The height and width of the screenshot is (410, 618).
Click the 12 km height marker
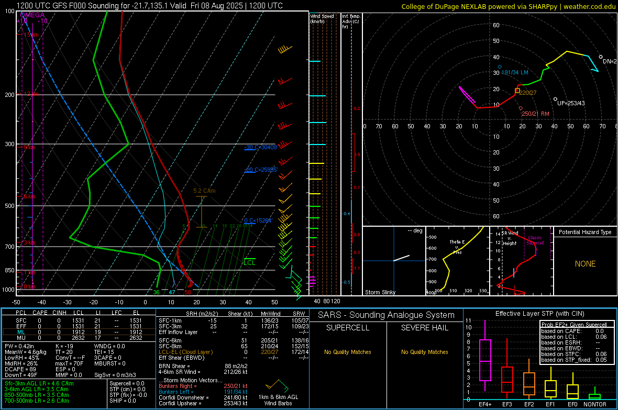click(31, 94)
